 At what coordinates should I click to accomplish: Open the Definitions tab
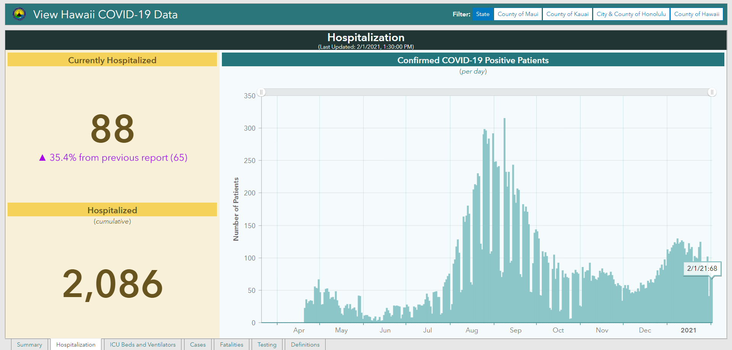[305, 345]
